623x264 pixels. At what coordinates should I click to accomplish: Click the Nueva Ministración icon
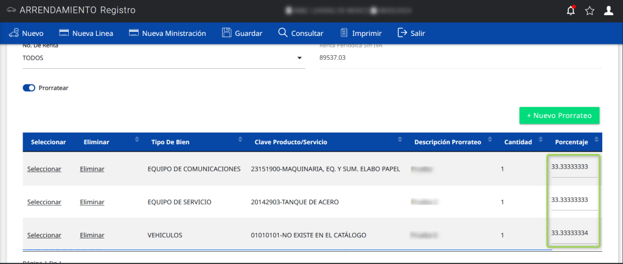(134, 33)
